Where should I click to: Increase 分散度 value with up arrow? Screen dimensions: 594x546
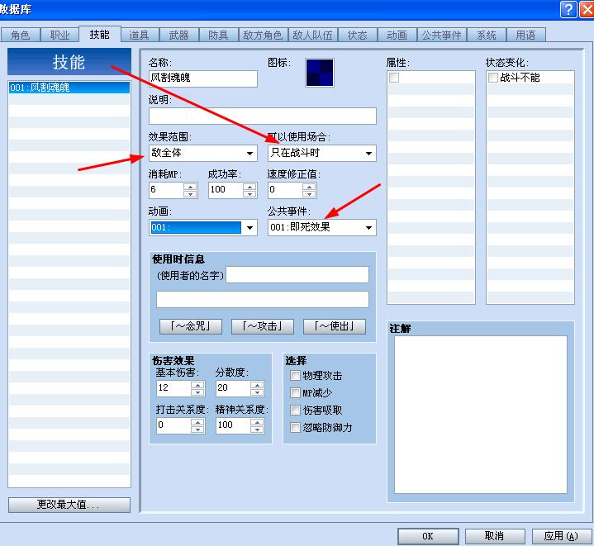tap(257, 385)
